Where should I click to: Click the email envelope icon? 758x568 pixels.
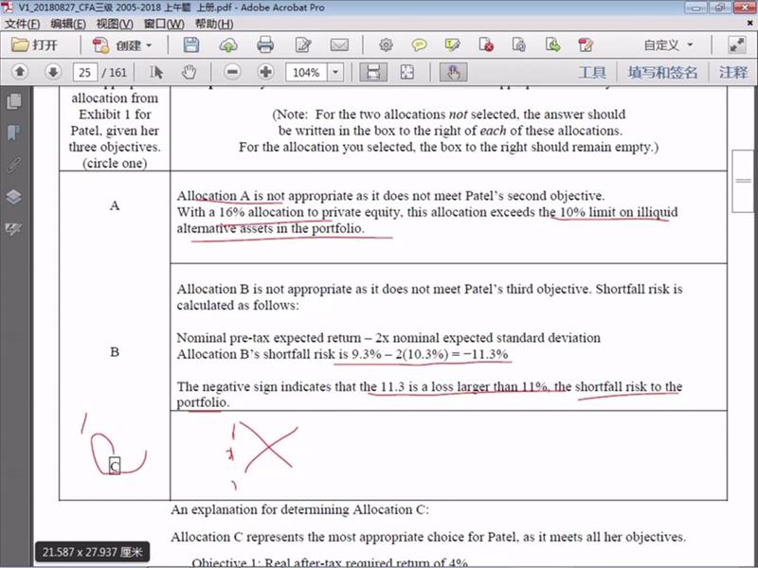[338, 44]
